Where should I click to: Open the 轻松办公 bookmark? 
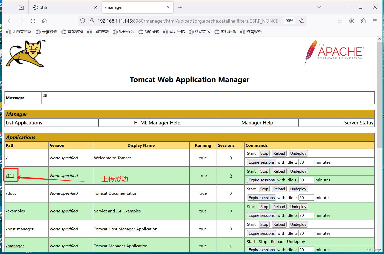coord(124,32)
